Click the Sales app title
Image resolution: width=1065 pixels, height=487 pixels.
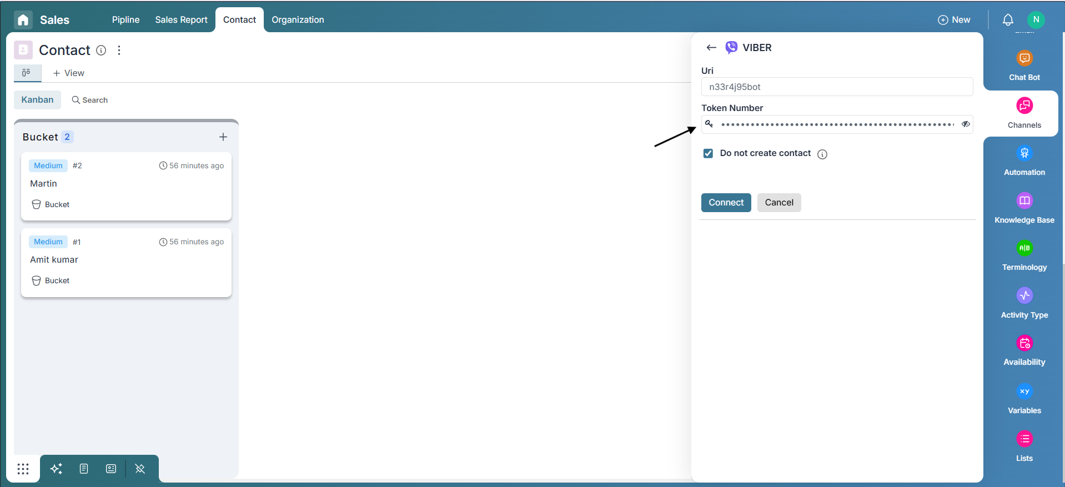click(x=54, y=20)
